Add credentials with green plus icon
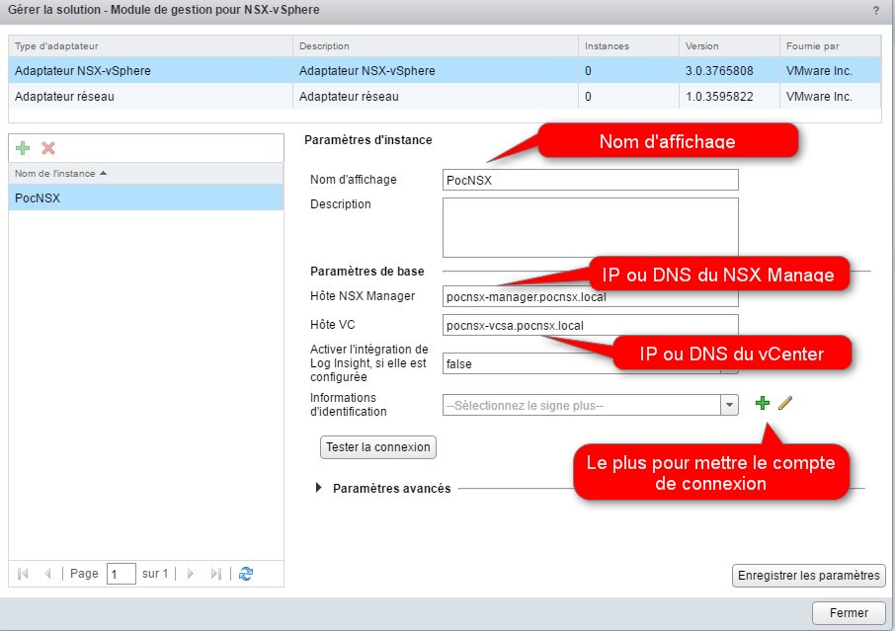 coord(762,403)
